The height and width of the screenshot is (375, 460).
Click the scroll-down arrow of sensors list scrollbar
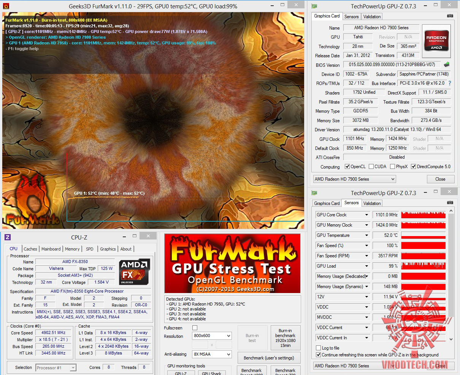tap(451, 340)
